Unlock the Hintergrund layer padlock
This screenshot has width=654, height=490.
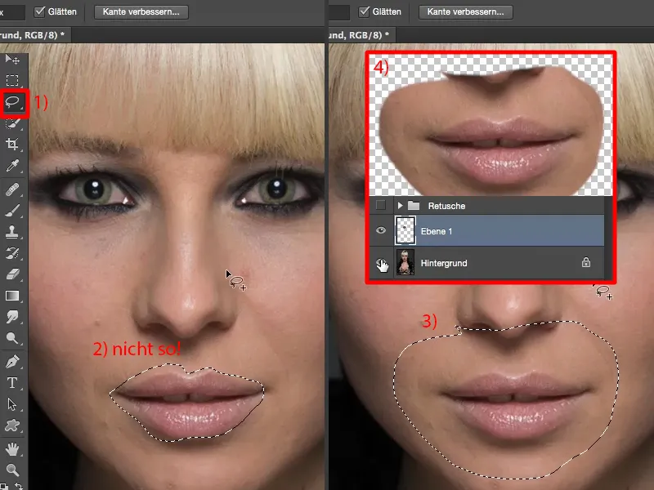[586, 261]
